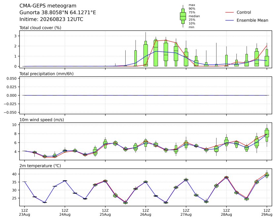
Task: Click the '12Z 25Aug' x-axis label
Action: (x=105, y=213)
